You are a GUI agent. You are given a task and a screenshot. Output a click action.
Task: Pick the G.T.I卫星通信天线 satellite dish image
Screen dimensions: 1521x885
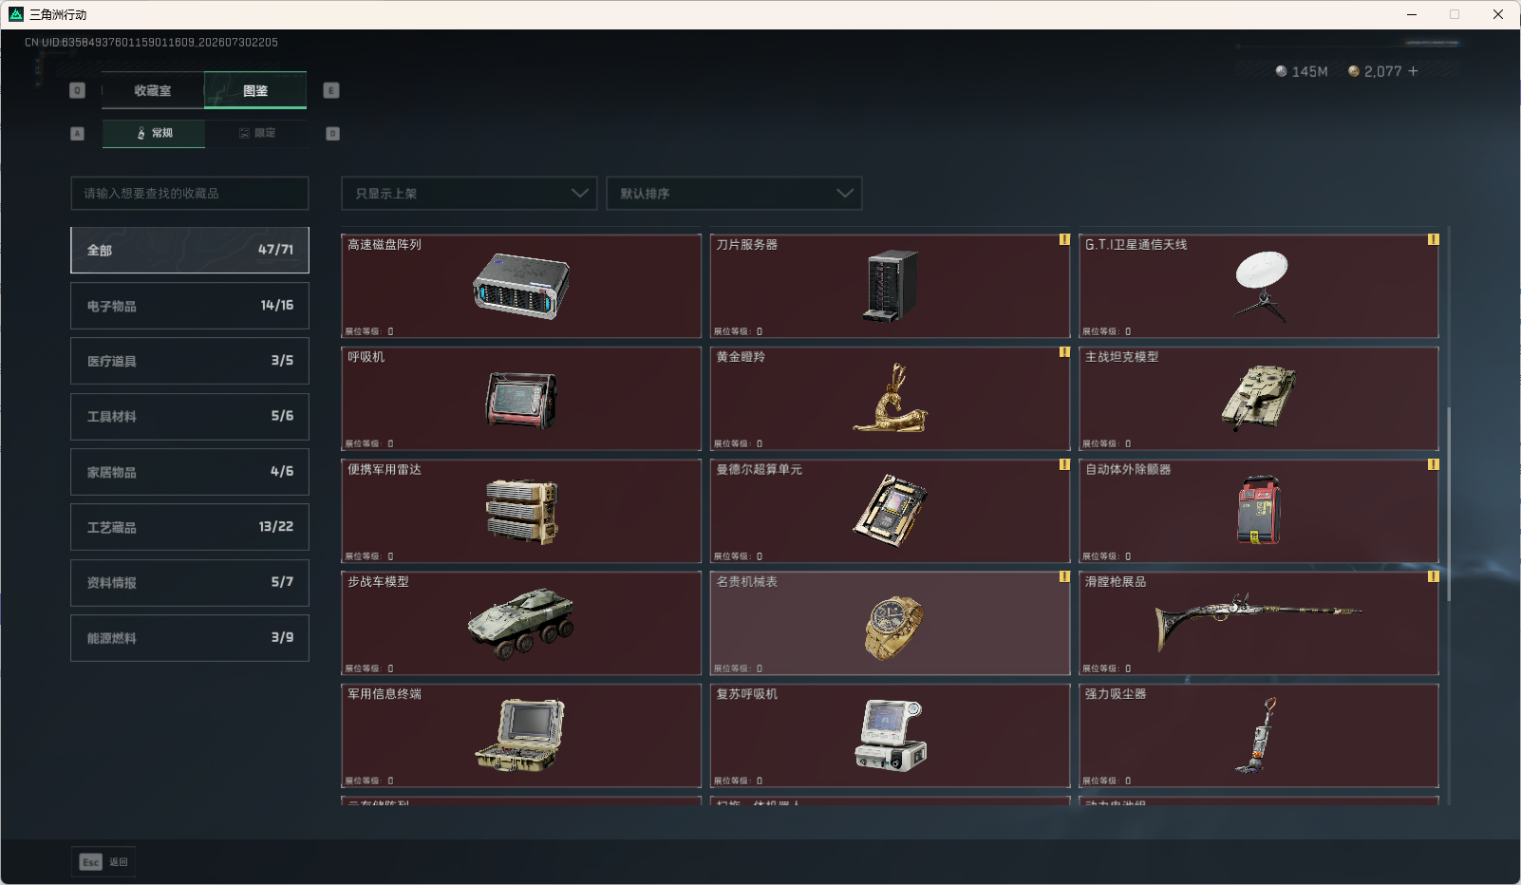(x=1261, y=286)
